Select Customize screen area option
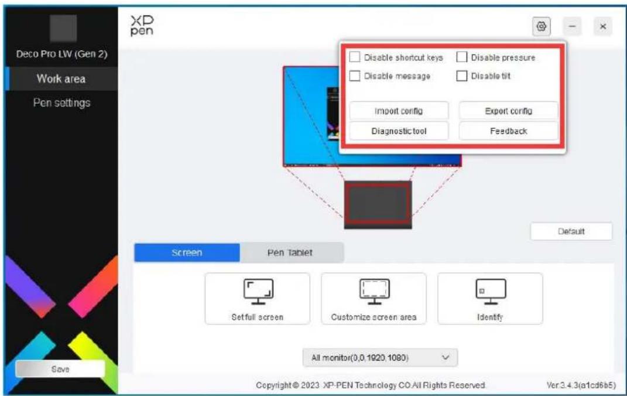 pos(374,298)
